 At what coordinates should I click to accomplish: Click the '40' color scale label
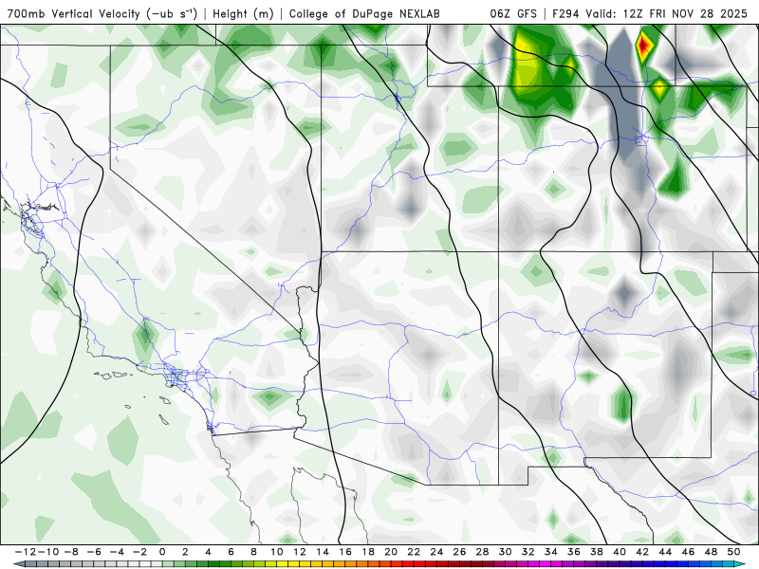pyautogui.click(x=620, y=552)
